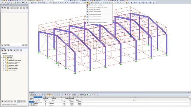Click visibility by numbering icon in Visibilities panel
The height and width of the screenshot is (107, 191).
tap(11, 50)
